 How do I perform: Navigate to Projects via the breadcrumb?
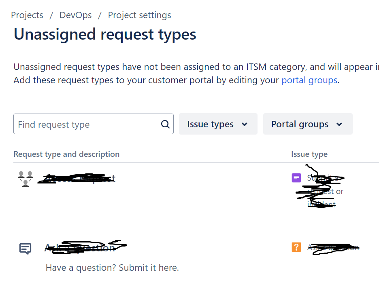27,15
